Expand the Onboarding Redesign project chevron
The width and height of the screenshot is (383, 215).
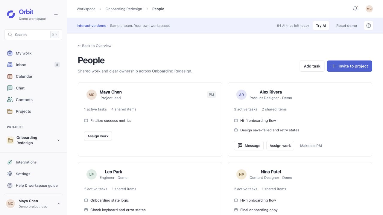58,140
